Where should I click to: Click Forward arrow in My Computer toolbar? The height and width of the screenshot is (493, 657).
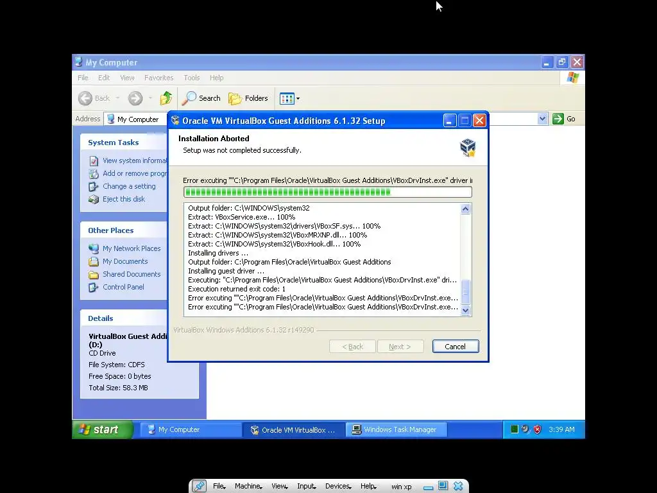click(x=135, y=98)
